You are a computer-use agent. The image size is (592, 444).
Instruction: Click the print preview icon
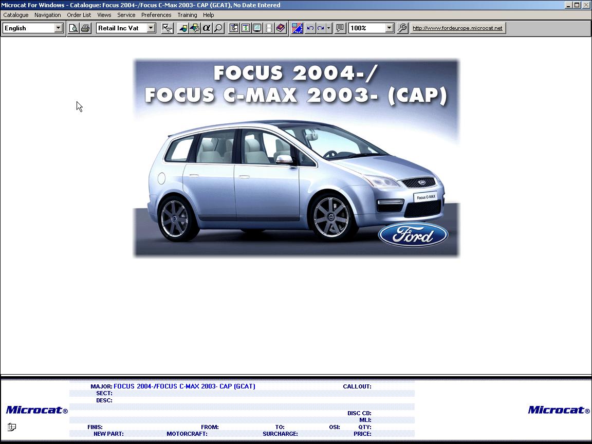(73, 28)
